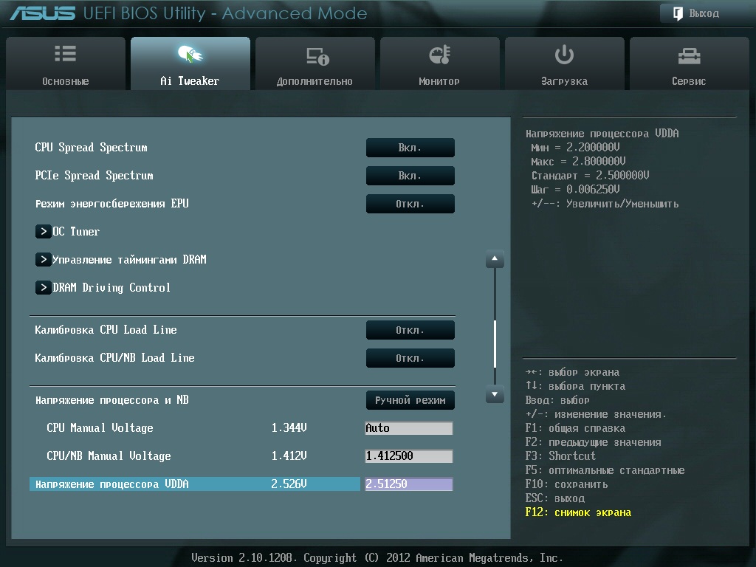Toggle CPU Spread Spectrum Вкл. option

410,148
